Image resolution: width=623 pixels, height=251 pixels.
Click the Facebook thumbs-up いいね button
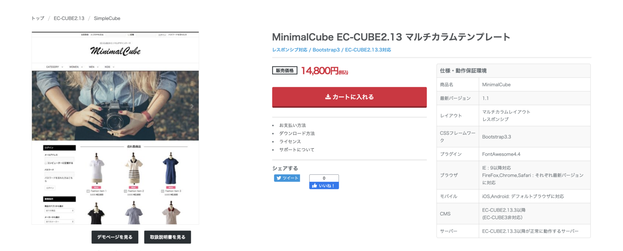(x=324, y=186)
